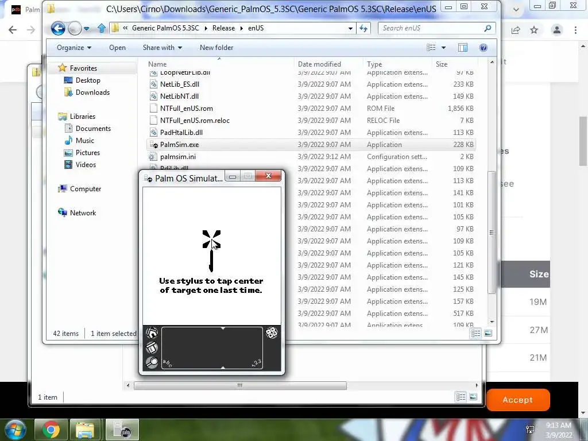The width and height of the screenshot is (588, 441).
Task: Open Chrome's three-dot menu
Action: 575,30
